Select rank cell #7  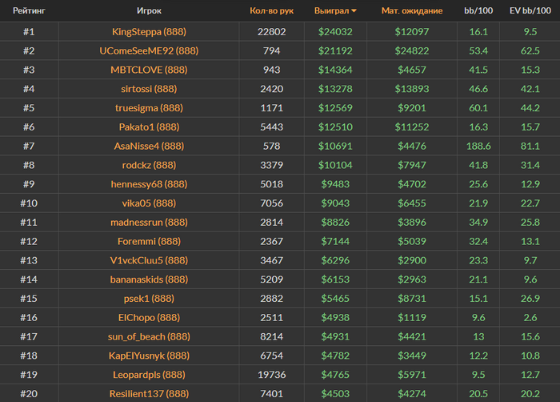(x=29, y=146)
